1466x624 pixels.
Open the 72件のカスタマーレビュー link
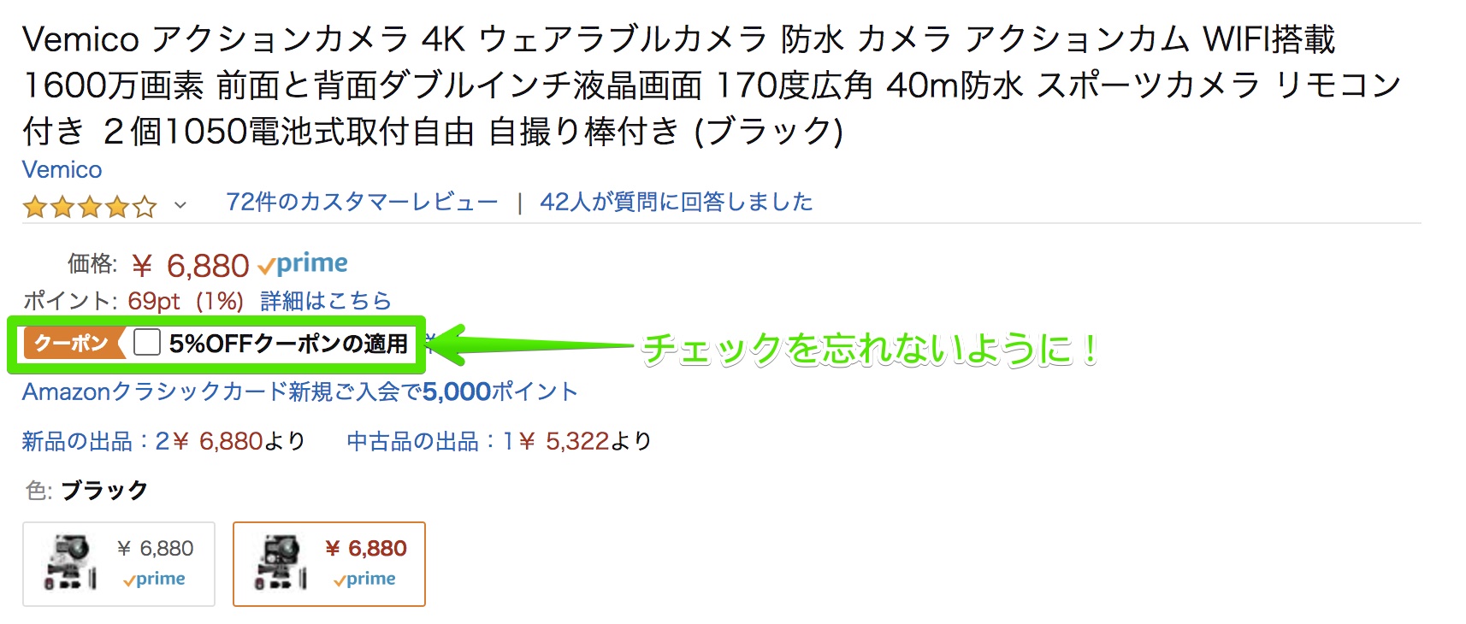click(x=361, y=203)
